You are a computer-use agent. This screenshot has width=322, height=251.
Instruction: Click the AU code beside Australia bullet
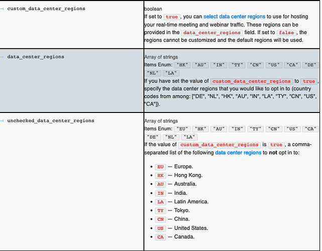point(160,184)
